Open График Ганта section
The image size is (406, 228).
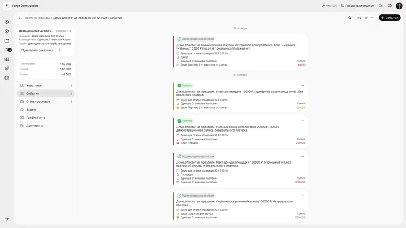[x=45, y=118]
